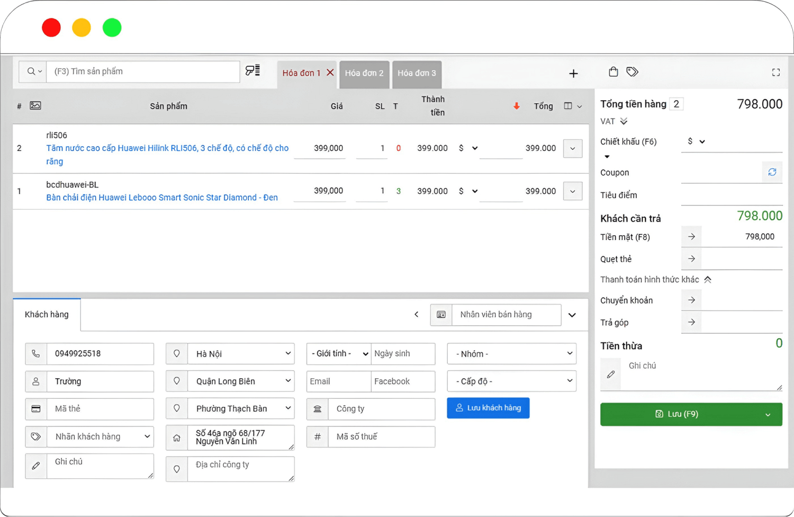Click the price tags icon in toolbar
794x517 pixels.
click(632, 72)
